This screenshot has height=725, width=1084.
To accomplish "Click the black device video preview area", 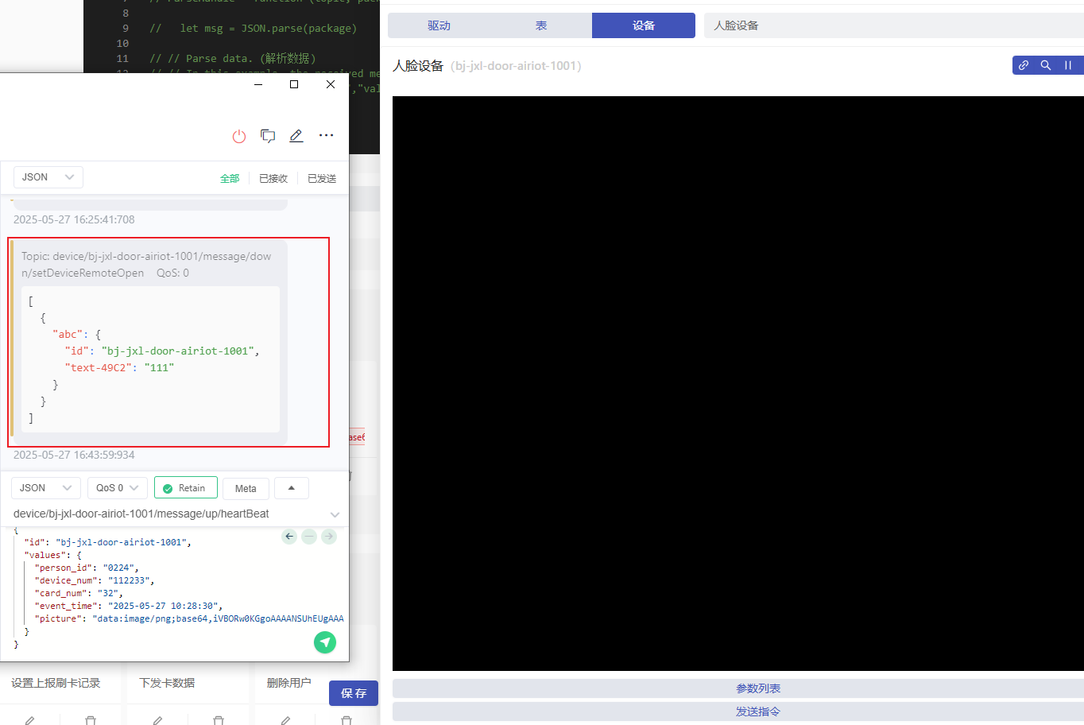I will pos(738,383).
